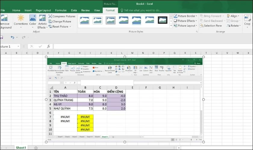Select the Picture Tools Format tab
This screenshot has width=253, height=150.
click(x=110, y=10)
